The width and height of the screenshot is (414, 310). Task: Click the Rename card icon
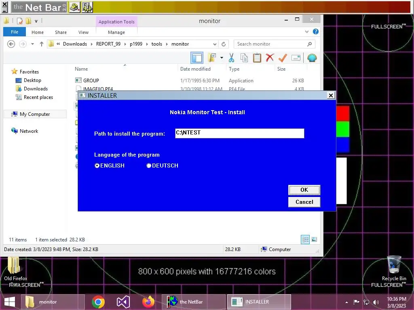tap(296, 57)
